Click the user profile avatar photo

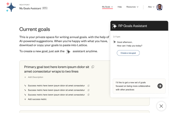160,7
